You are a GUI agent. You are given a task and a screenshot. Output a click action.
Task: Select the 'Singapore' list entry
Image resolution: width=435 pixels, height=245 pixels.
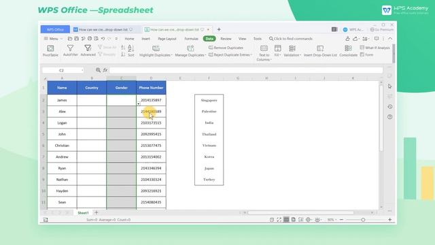(x=209, y=100)
